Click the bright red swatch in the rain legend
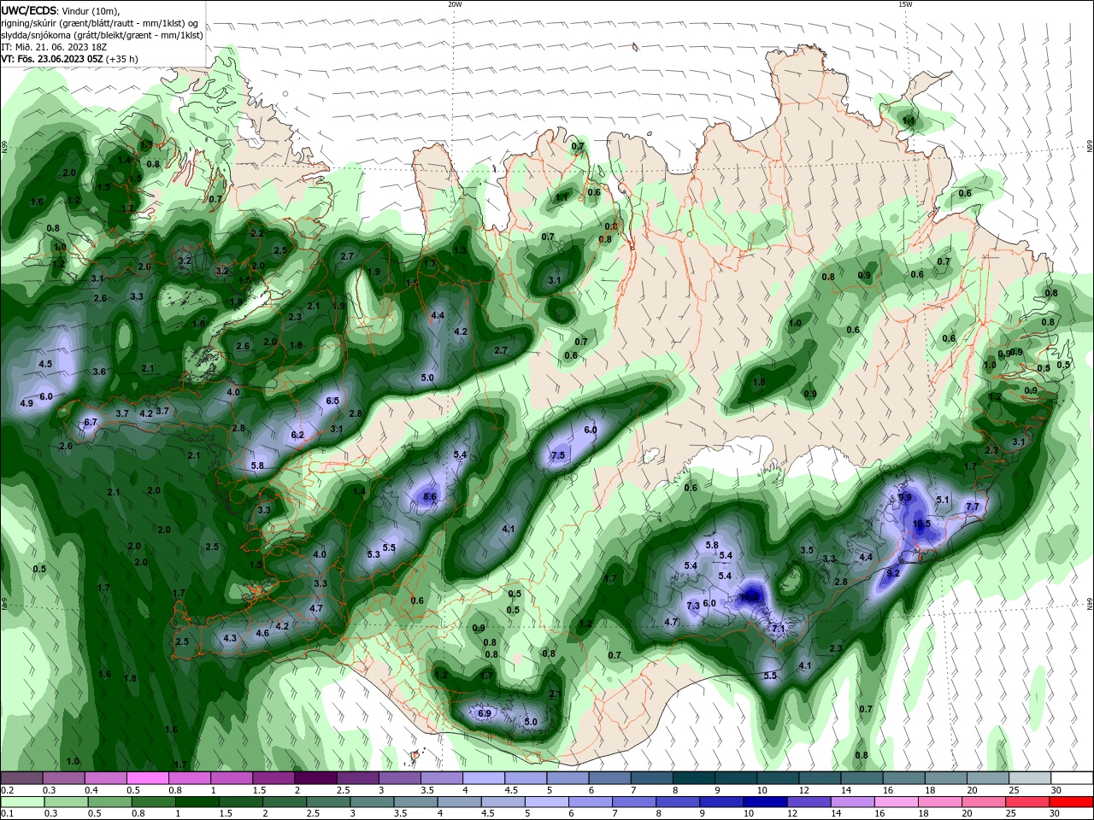1094x820 pixels. point(1072,802)
